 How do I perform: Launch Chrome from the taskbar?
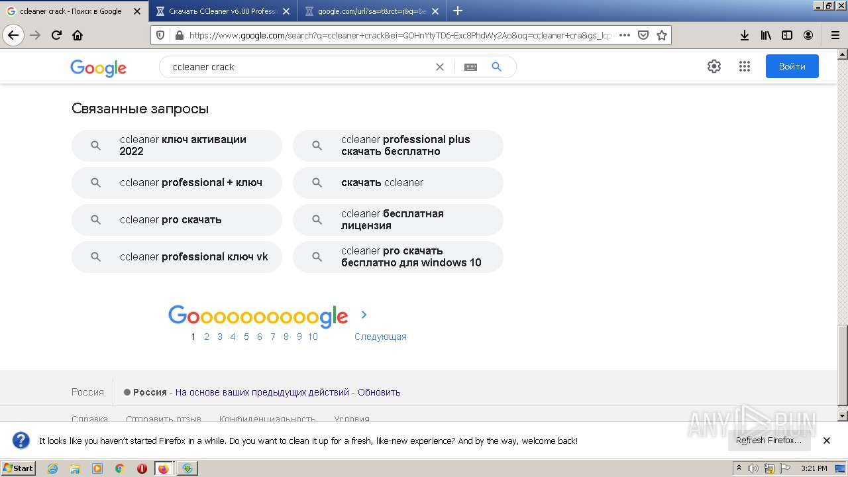pos(120,468)
